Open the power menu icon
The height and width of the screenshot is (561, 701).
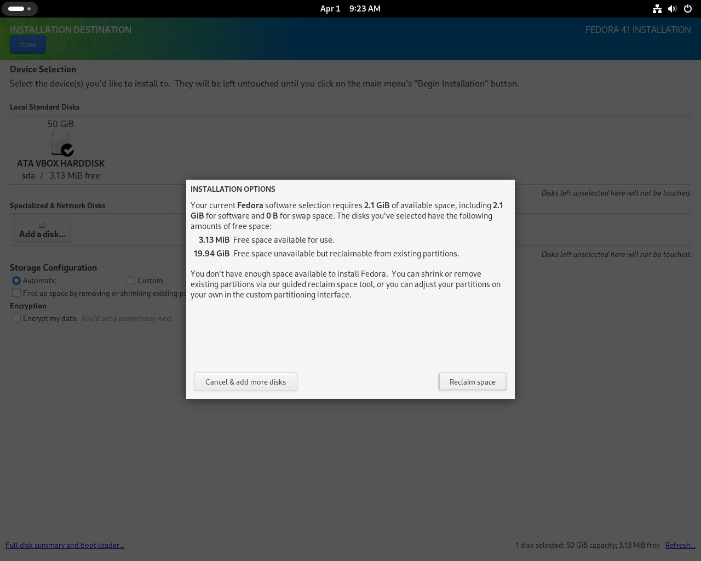[688, 9]
